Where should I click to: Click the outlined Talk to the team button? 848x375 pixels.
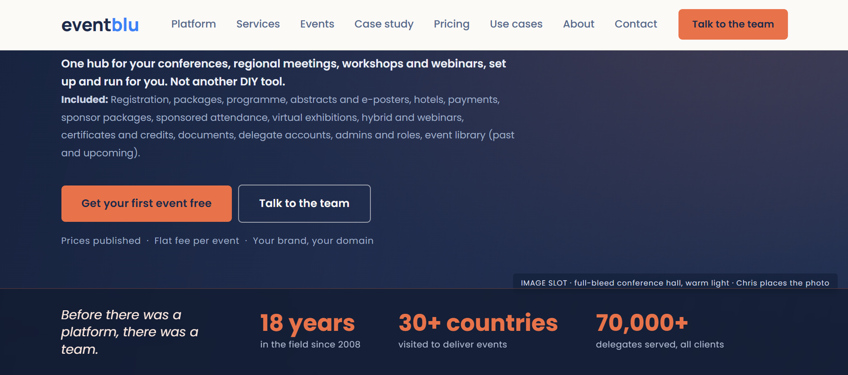pyautogui.click(x=304, y=204)
